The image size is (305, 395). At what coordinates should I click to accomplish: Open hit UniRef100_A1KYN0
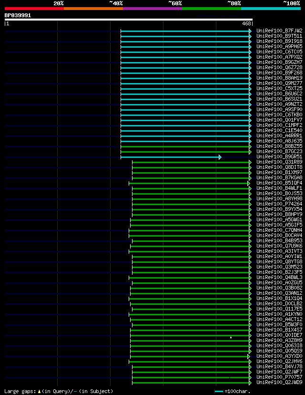pyautogui.click(x=279, y=314)
